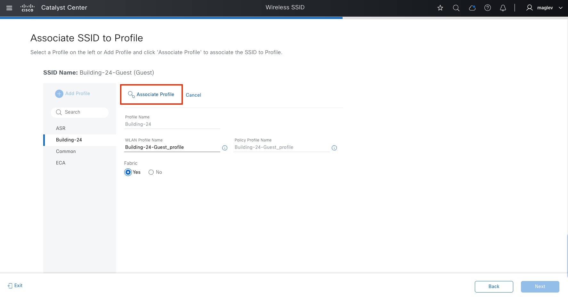Select the Common profile
This screenshot has width=568, height=297.
(66, 151)
